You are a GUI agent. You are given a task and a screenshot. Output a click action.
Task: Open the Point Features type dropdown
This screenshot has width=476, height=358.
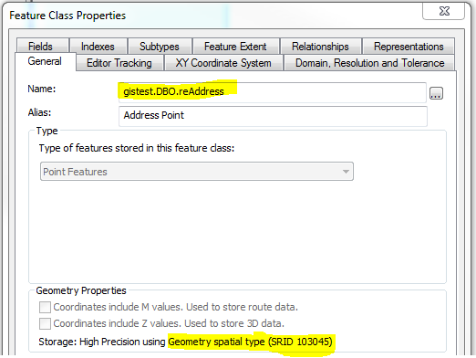point(197,172)
